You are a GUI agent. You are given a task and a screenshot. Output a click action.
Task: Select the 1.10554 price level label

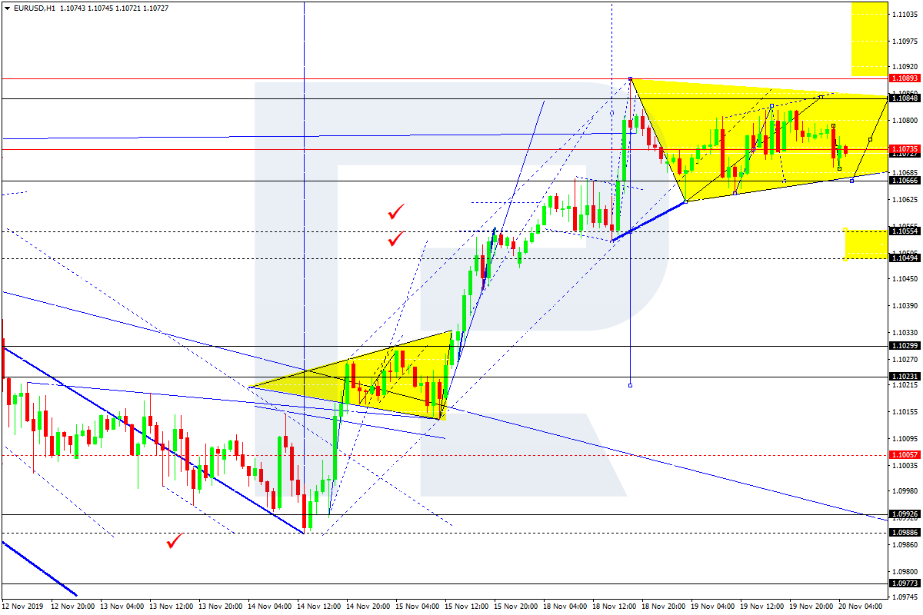[905, 231]
